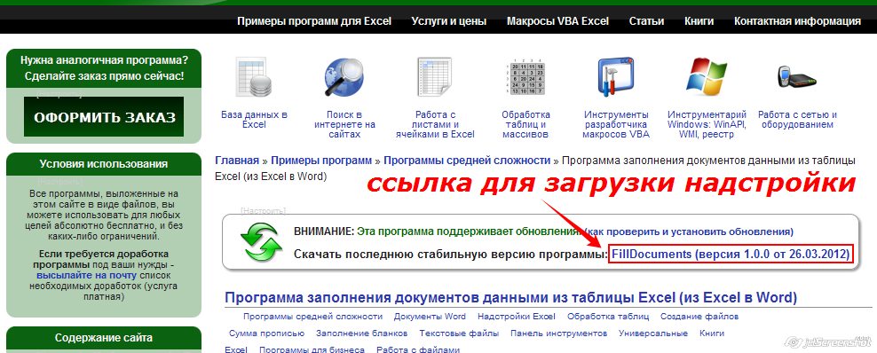This screenshot has width=877, height=353.
Task: Select the 'Обработка таблиц' tag link
Action: (x=608, y=316)
